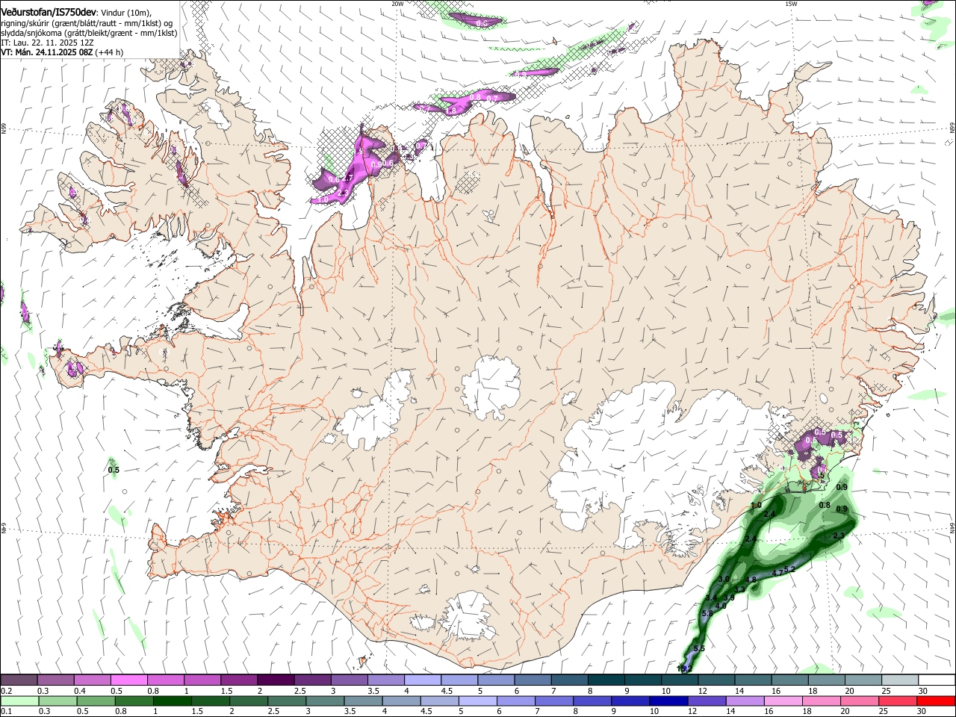Click the '5.2' precipitation value on the map
Image resolution: width=956 pixels, height=717 pixels.
(790, 569)
